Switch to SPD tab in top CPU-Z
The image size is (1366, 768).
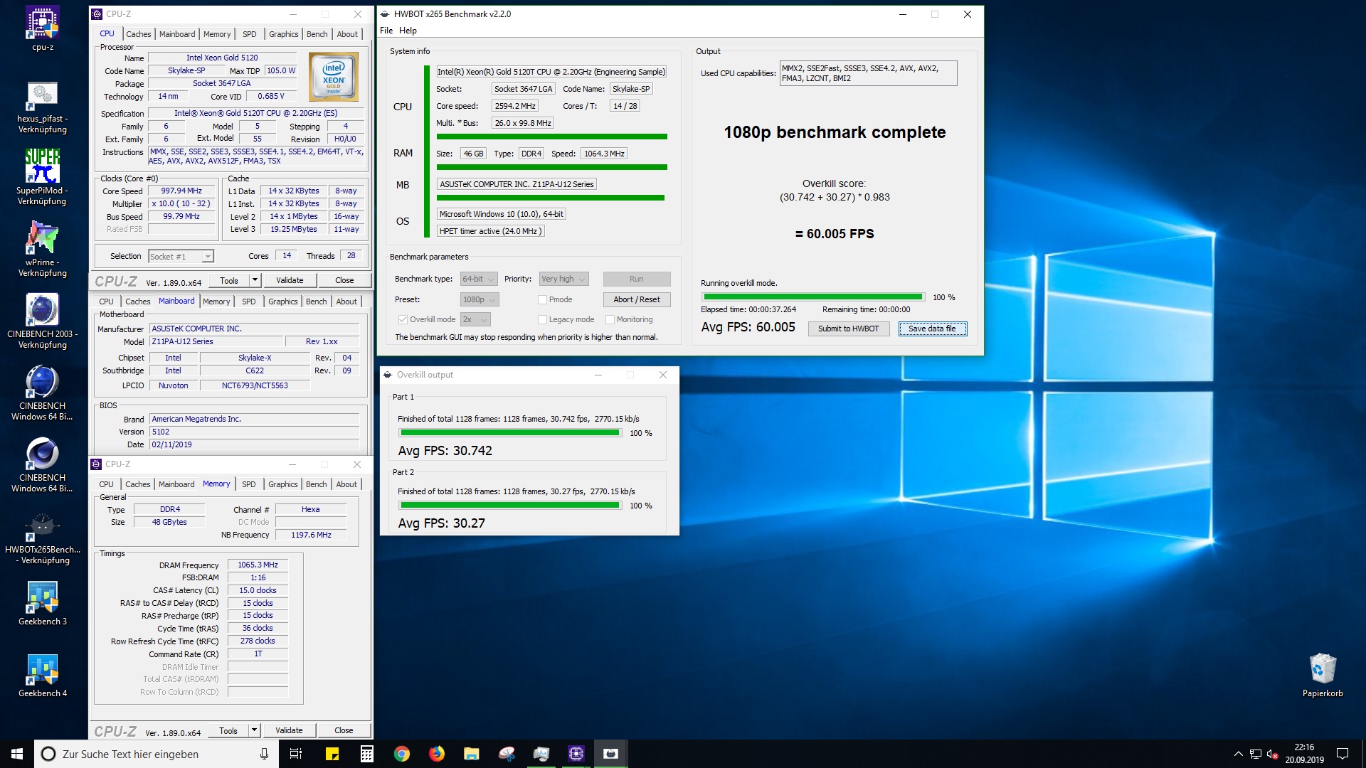coord(249,34)
